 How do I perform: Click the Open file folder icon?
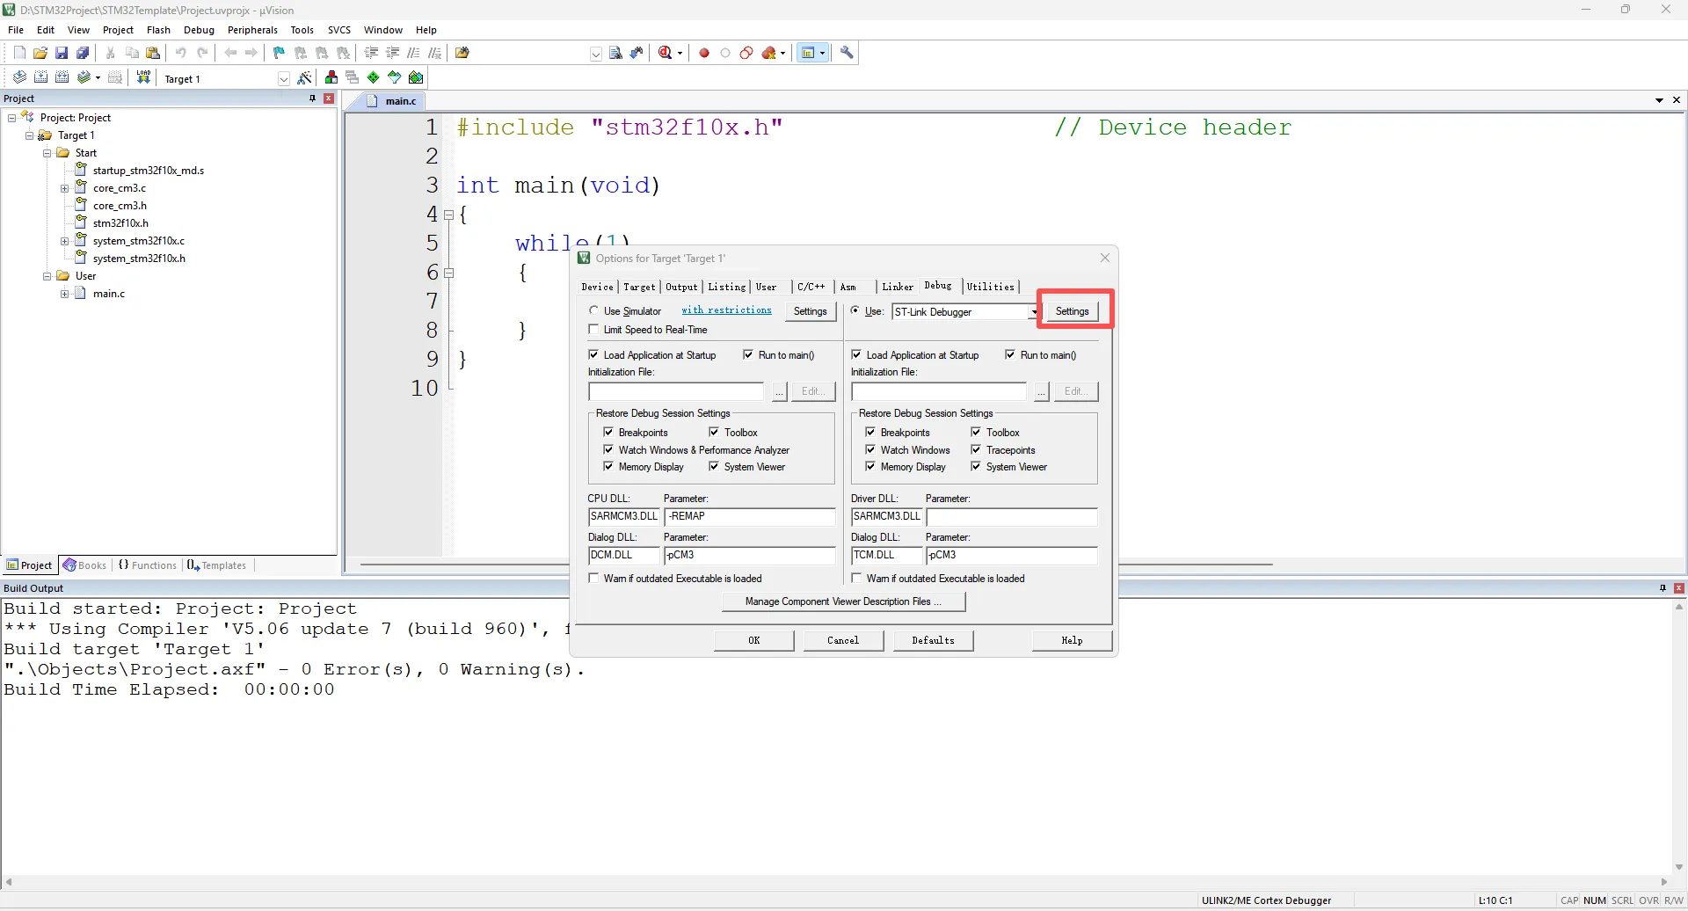[x=40, y=53]
